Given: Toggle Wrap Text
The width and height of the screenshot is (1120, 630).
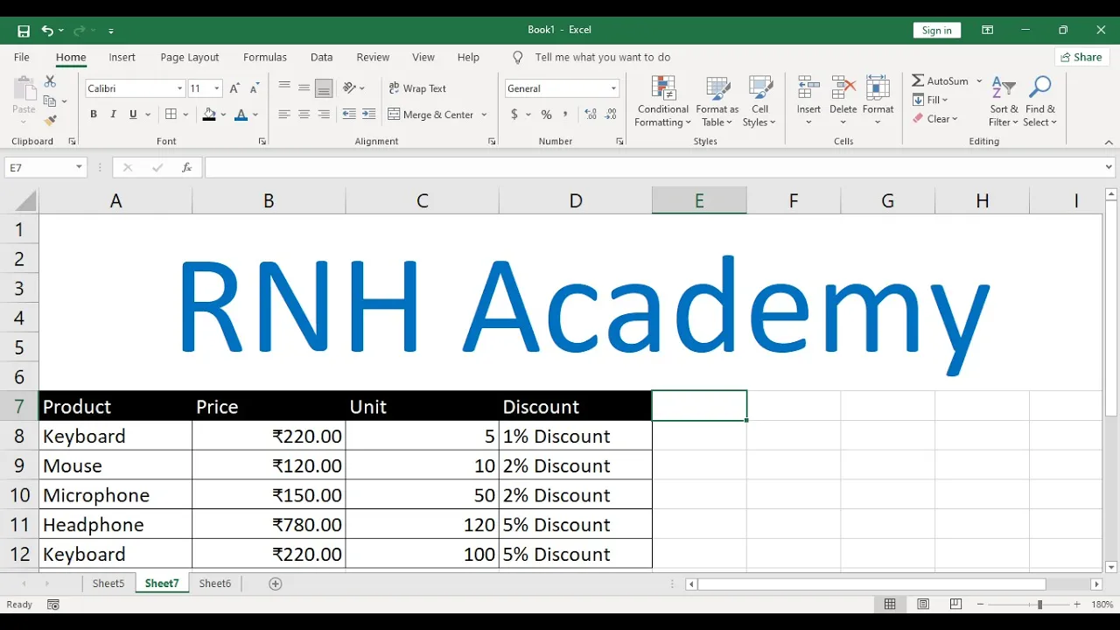Looking at the screenshot, I should (x=418, y=88).
